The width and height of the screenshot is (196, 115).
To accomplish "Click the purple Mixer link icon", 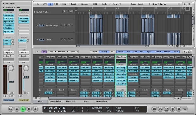I will (x=44, y=52).
